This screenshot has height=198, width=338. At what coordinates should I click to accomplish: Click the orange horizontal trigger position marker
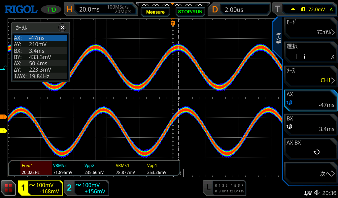click(x=172, y=23)
